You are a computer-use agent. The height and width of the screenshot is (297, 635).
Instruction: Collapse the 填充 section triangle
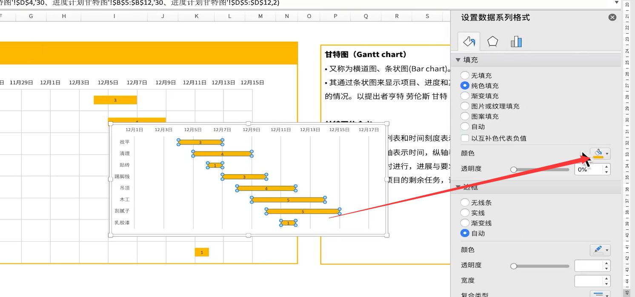458,60
